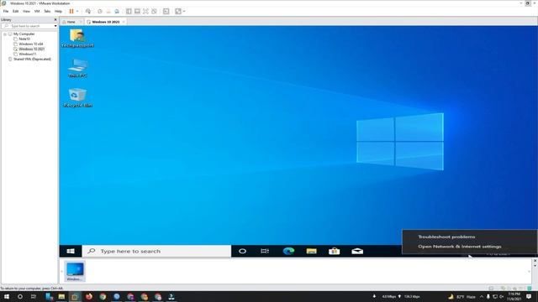The image size is (538, 302).
Task: Open Microsoft Store in the guest taskbar
Action: 335,251
